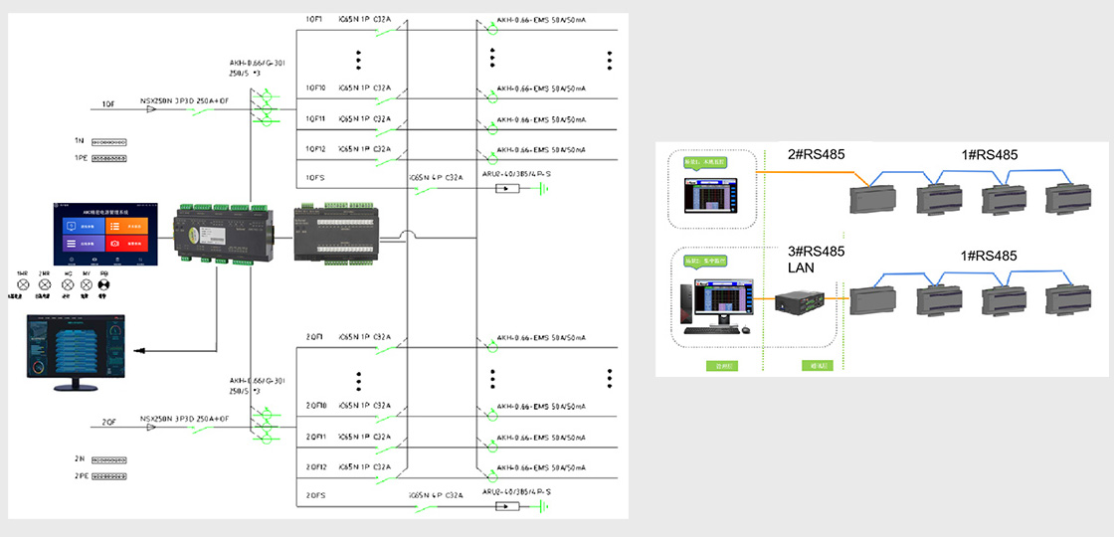Tap the orange tile on the touchscreen panel
Image resolution: width=1114 pixels, height=537 pixels.
coord(127,226)
